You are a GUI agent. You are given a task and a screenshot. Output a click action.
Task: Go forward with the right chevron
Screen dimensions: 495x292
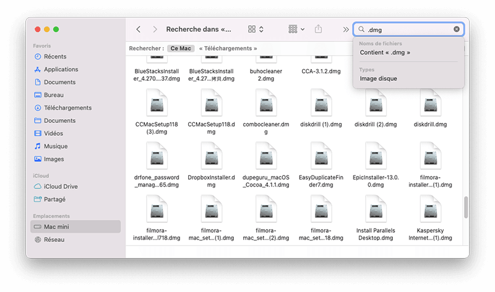pos(155,29)
